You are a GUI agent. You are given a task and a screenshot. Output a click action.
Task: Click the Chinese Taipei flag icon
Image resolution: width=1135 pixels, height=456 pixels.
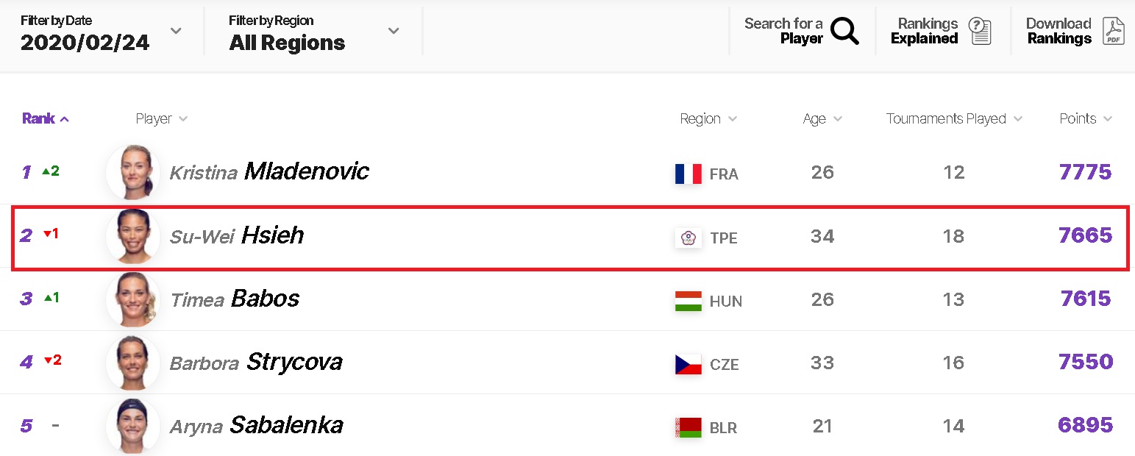(x=688, y=238)
